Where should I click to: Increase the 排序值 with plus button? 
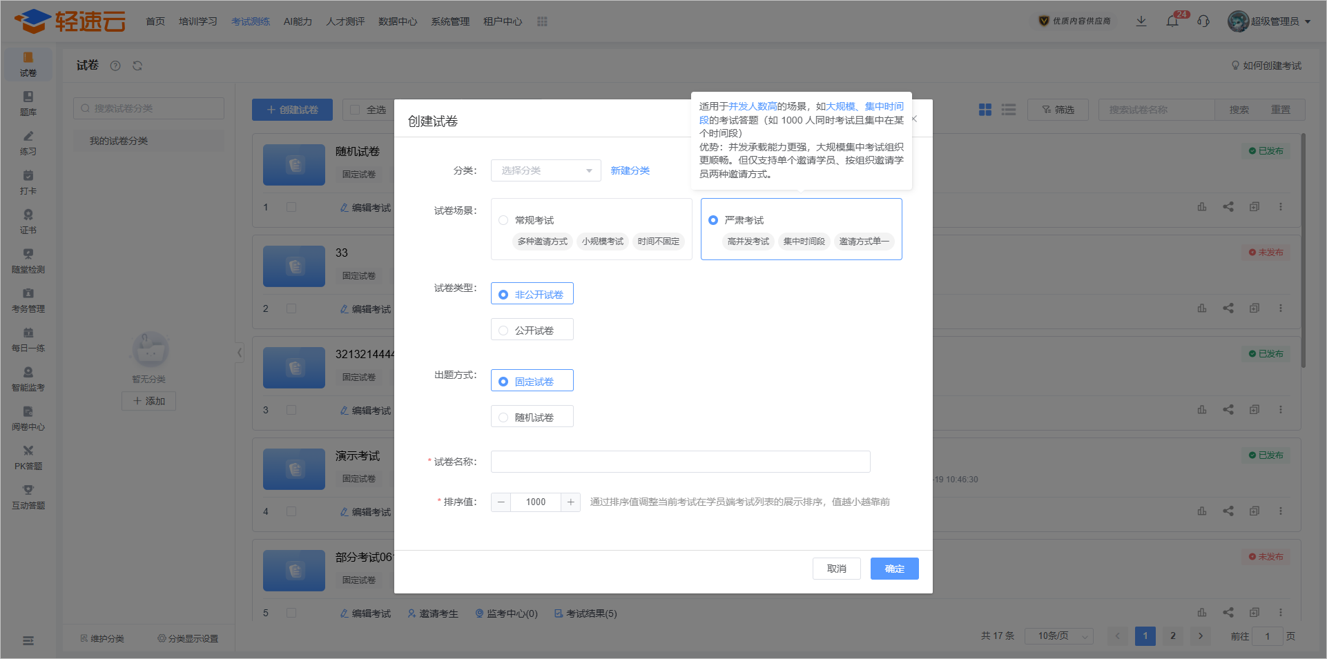point(570,502)
